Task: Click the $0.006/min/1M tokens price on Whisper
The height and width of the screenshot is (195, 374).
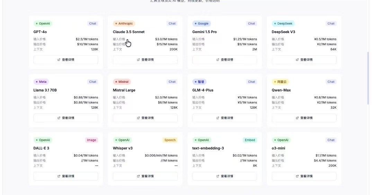Action: (161, 156)
